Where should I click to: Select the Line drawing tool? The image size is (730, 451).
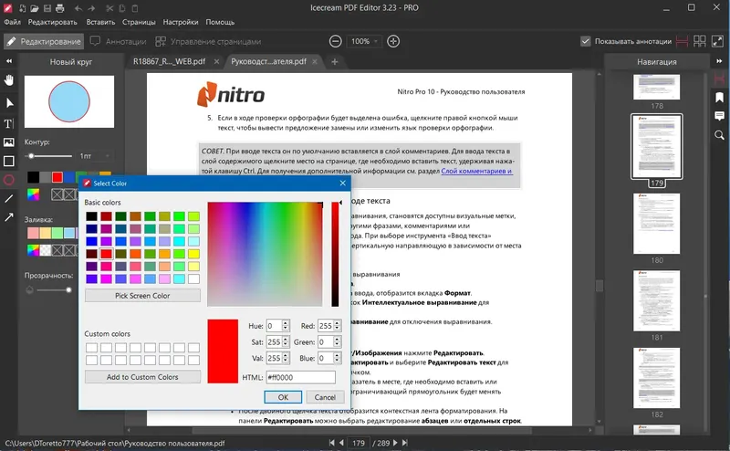[9, 199]
